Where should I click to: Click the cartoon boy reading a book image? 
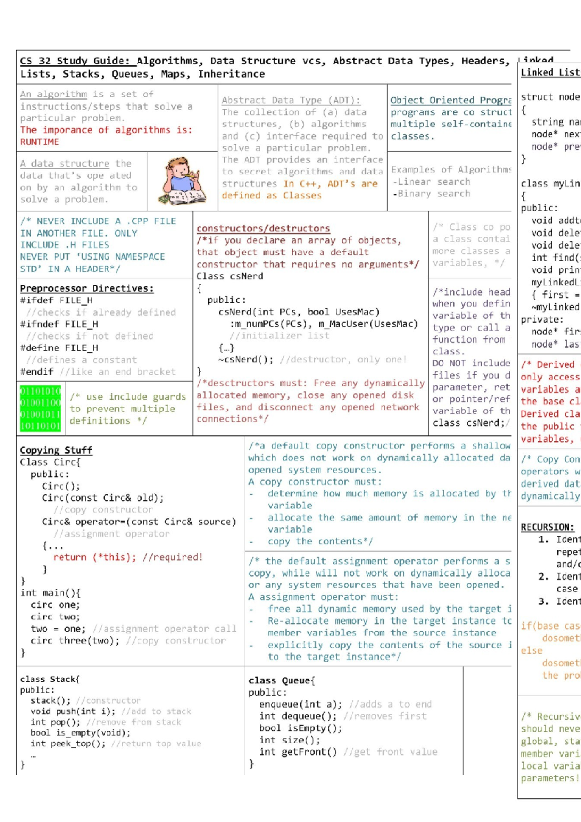[183, 181]
